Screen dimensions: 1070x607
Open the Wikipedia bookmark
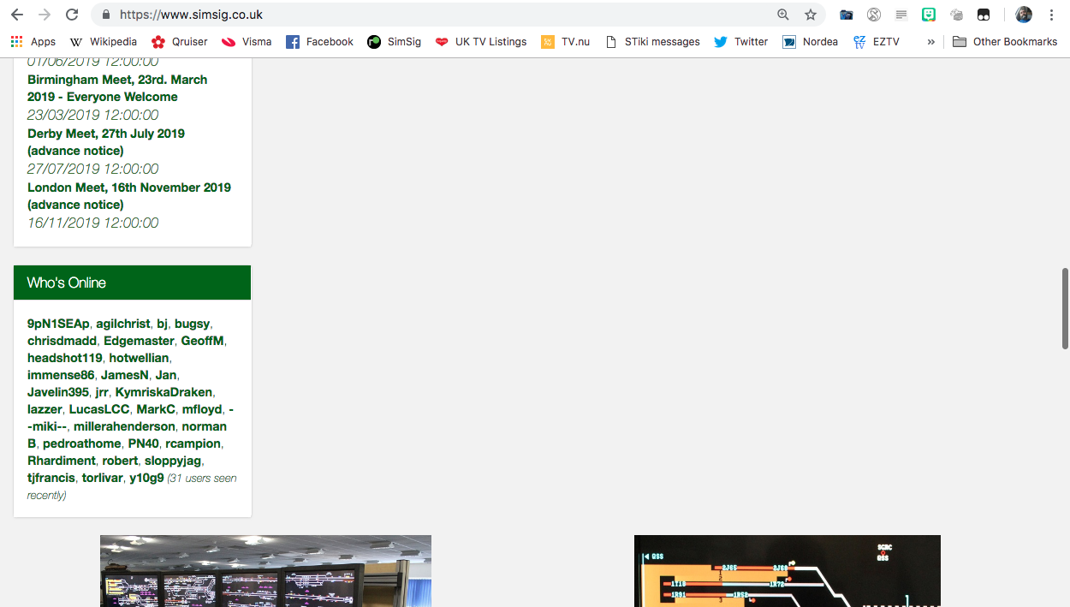pyautogui.click(x=103, y=41)
